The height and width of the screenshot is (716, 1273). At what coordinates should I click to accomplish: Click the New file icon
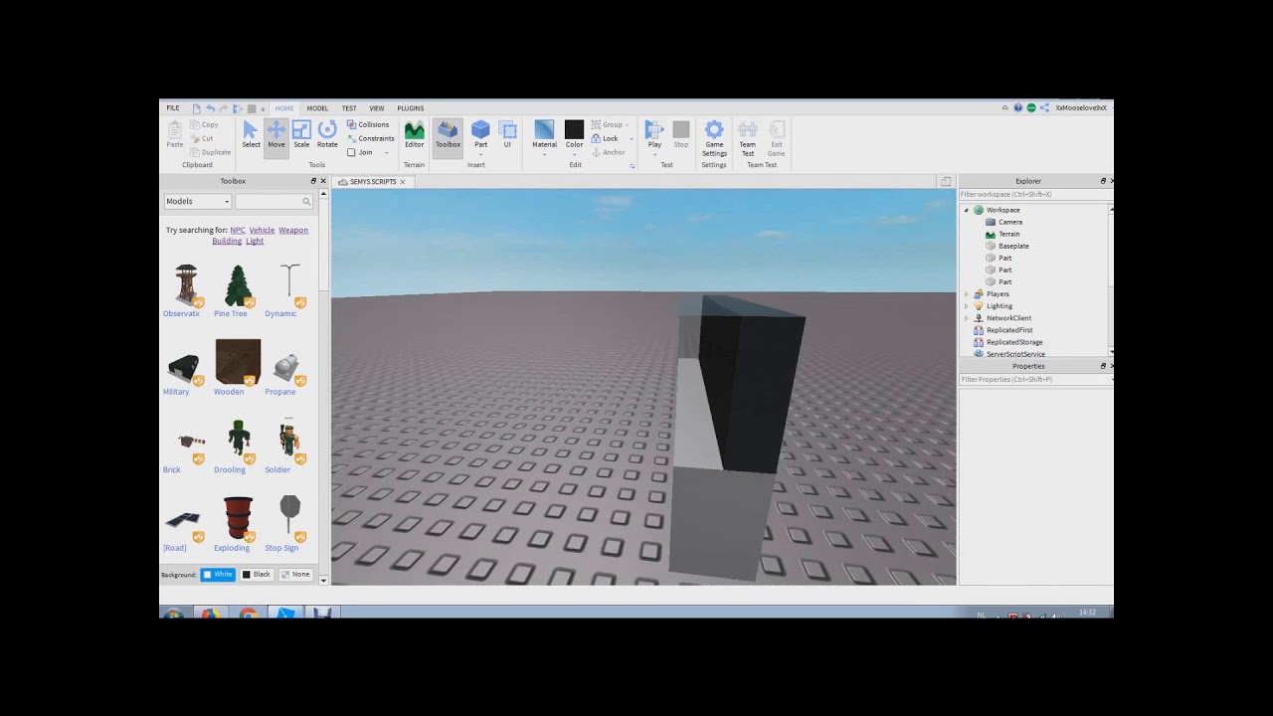(196, 107)
